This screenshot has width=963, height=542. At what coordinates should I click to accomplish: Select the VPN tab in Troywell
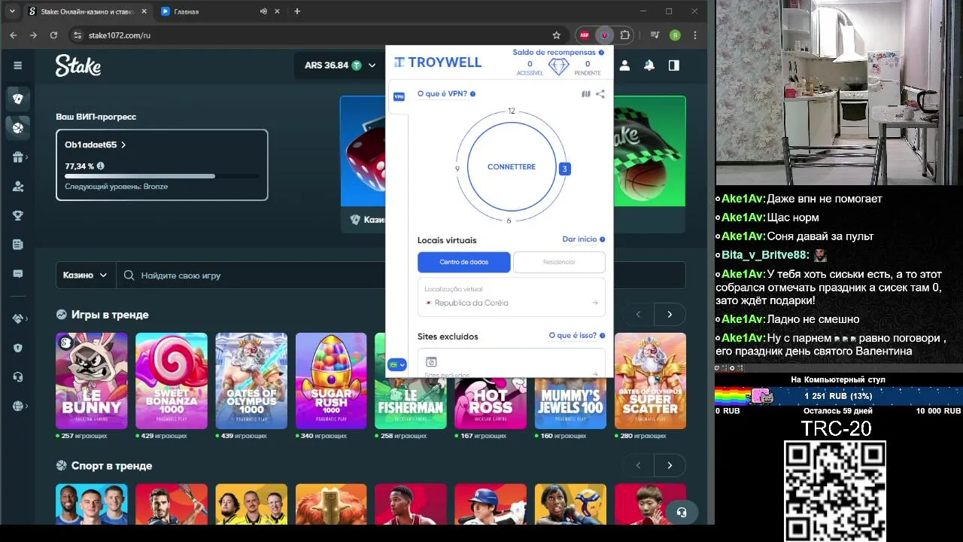click(x=399, y=96)
